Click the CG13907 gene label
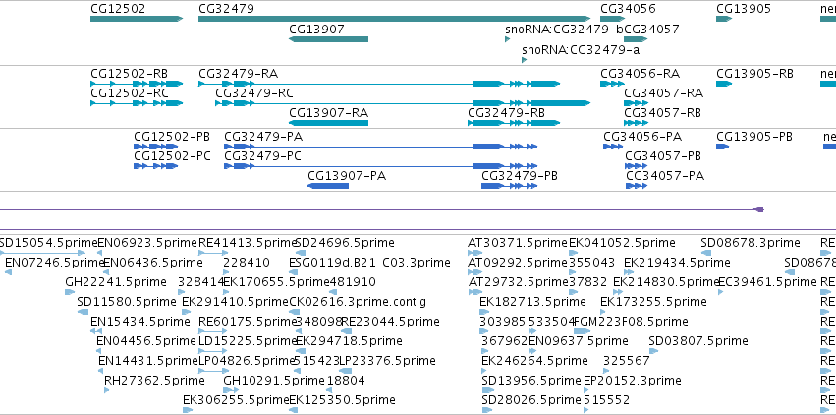 coord(316,29)
